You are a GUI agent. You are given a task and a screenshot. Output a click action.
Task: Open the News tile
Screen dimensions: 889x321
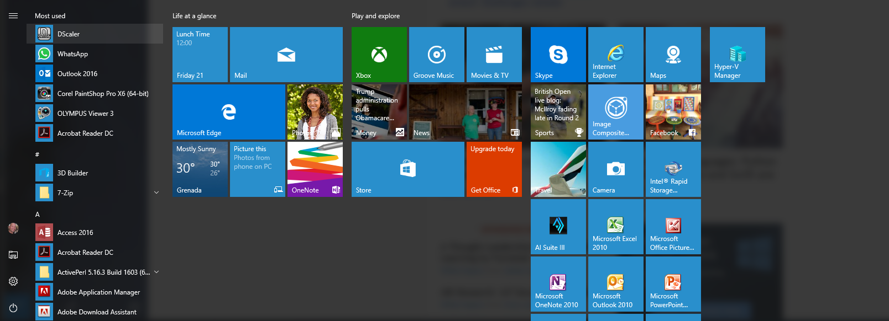click(466, 112)
